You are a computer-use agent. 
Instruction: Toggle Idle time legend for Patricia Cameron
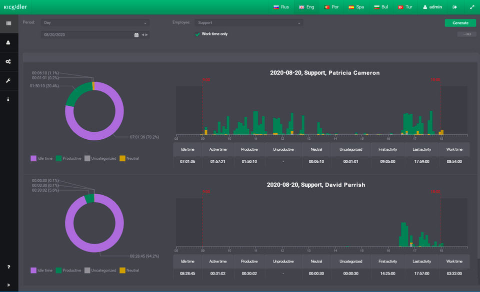[41, 158]
